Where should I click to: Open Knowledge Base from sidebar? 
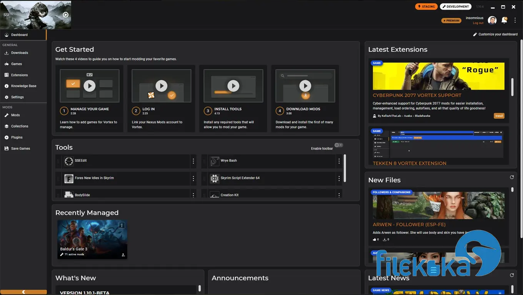point(23,86)
